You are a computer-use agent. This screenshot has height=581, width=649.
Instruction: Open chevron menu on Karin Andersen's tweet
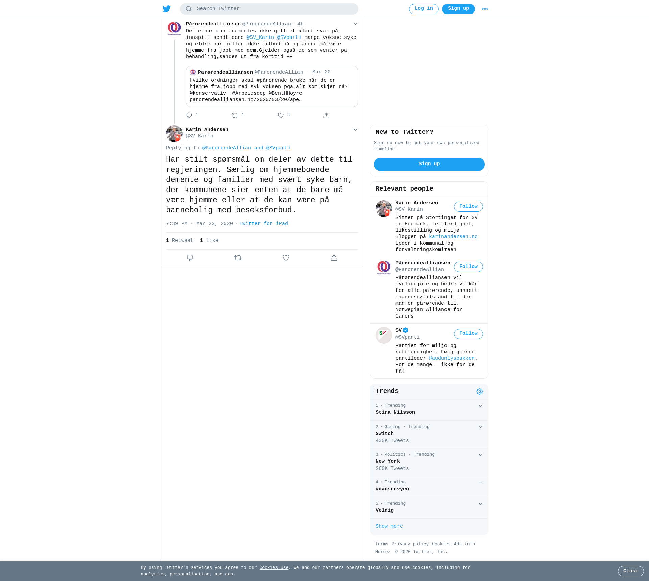355,130
